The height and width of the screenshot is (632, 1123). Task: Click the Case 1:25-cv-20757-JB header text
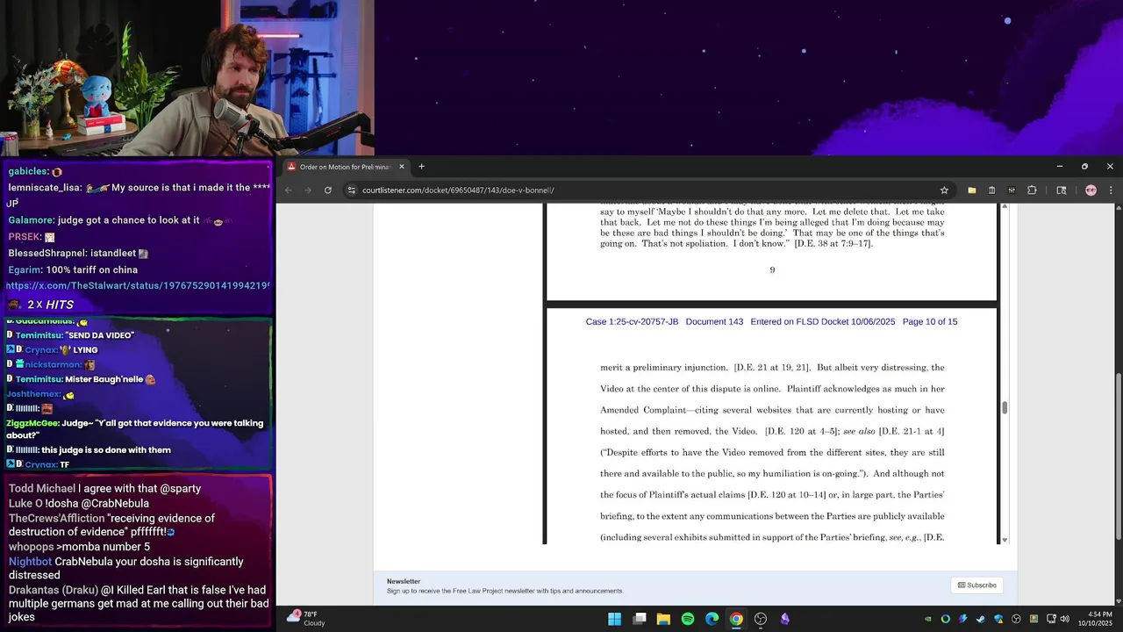[x=632, y=322]
